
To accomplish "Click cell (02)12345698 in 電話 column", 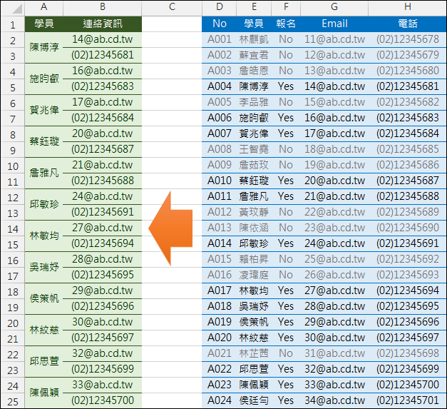I will (407, 353).
